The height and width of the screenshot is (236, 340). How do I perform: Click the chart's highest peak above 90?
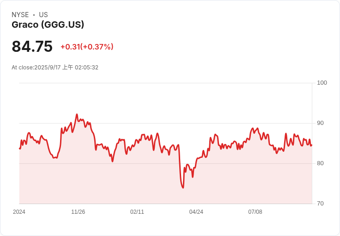pyautogui.click(x=77, y=114)
